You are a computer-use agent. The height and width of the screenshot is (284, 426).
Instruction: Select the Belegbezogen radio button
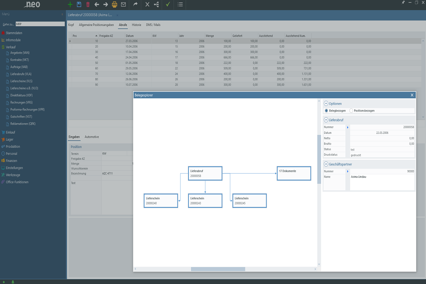coord(326,111)
